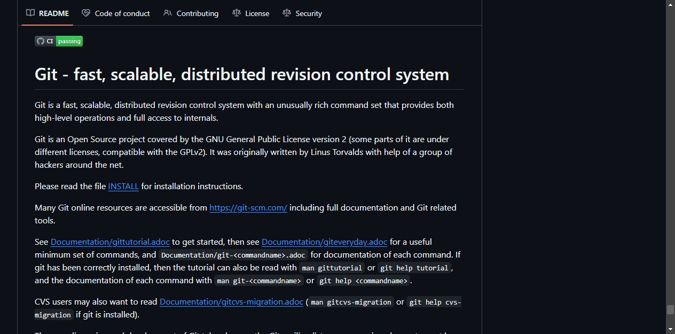Switch to the Contributing tab
This screenshot has height=334, width=675.
[x=191, y=13]
